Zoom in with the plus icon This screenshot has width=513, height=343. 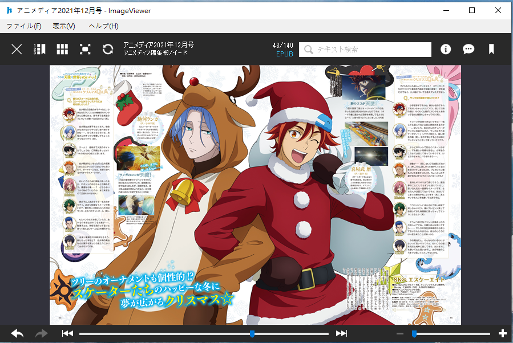point(503,333)
